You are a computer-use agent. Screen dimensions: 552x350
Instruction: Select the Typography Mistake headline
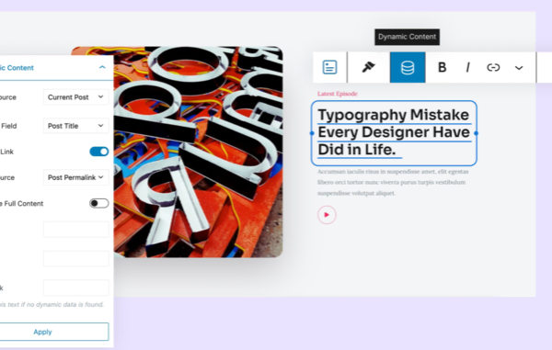tap(394, 133)
